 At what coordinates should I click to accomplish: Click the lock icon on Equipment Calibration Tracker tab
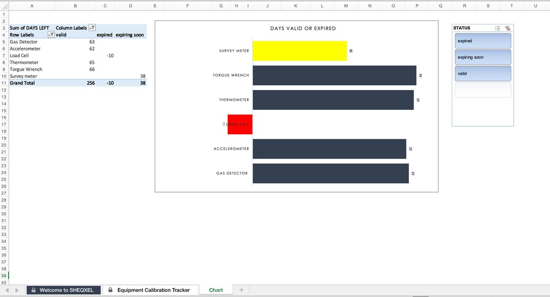(x=109, y=290)
